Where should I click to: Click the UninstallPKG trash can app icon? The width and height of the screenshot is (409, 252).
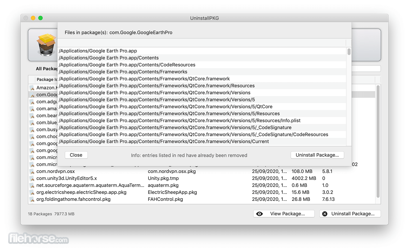point(46,45)
